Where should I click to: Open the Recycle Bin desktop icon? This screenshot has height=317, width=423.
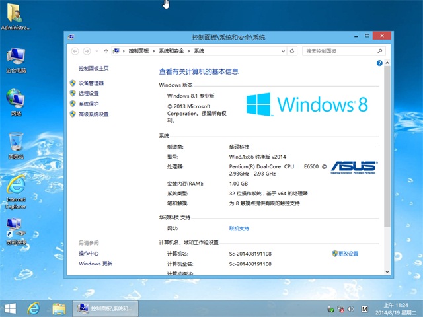[16, 143]
